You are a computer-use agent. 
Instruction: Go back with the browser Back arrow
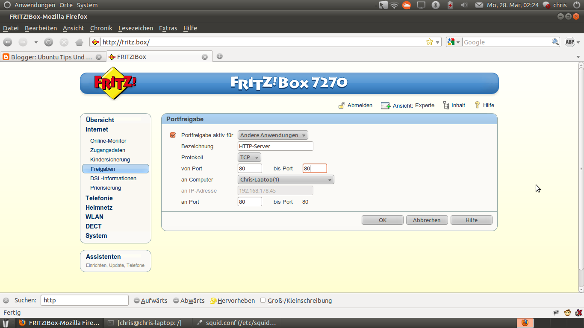coord(8,42)
